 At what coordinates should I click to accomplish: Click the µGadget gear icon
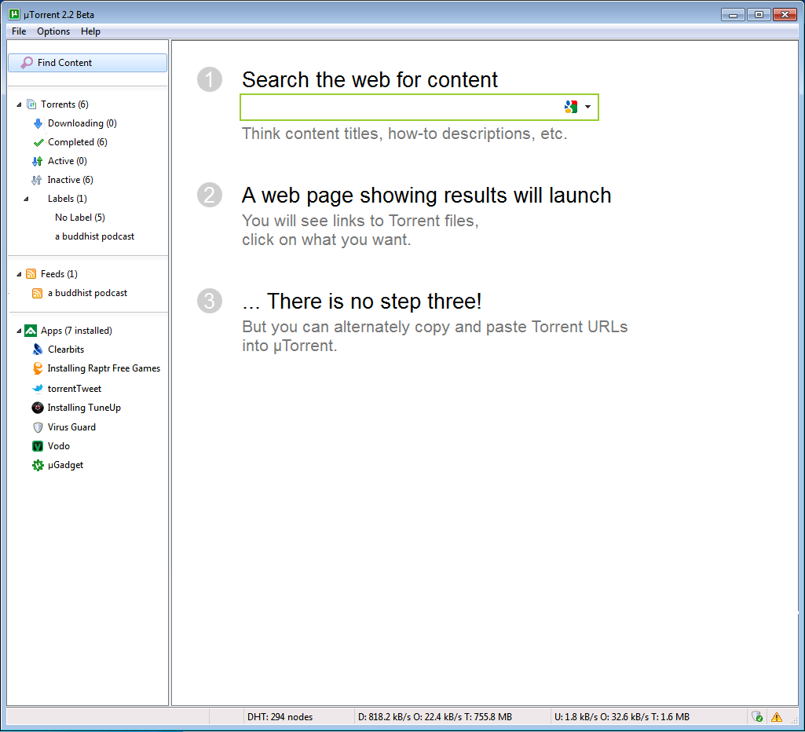click(x=38, y=465)
